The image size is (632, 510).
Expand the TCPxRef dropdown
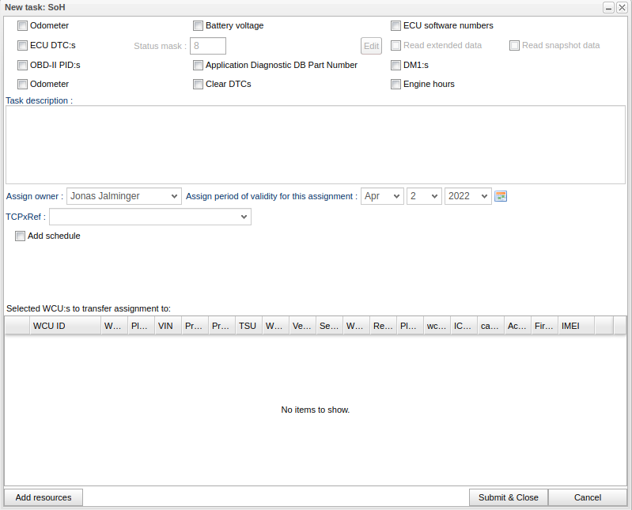click(x=150, y=217)
